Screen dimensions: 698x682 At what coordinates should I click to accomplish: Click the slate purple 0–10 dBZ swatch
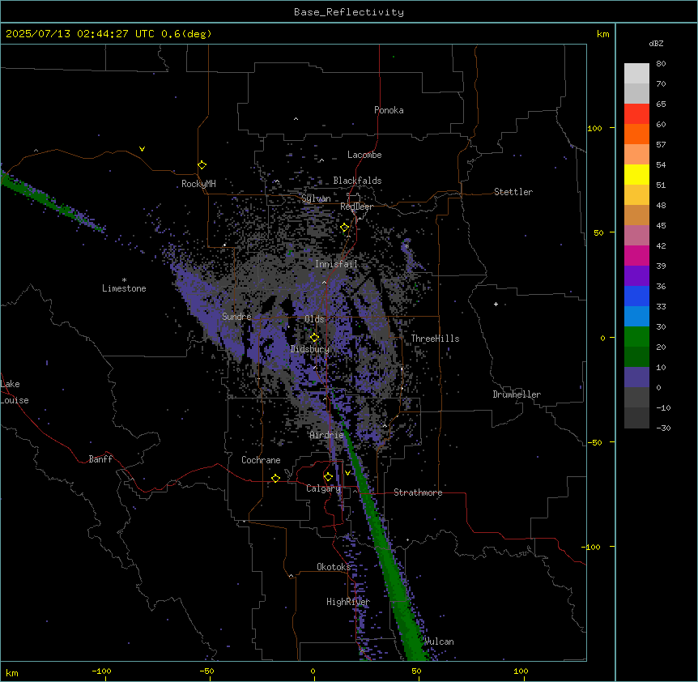(636, 377)
